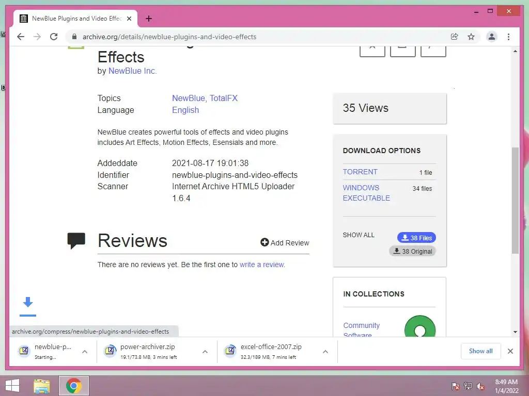Open the Community Software collection link
529x396 pixels.
tap(361, 329)
